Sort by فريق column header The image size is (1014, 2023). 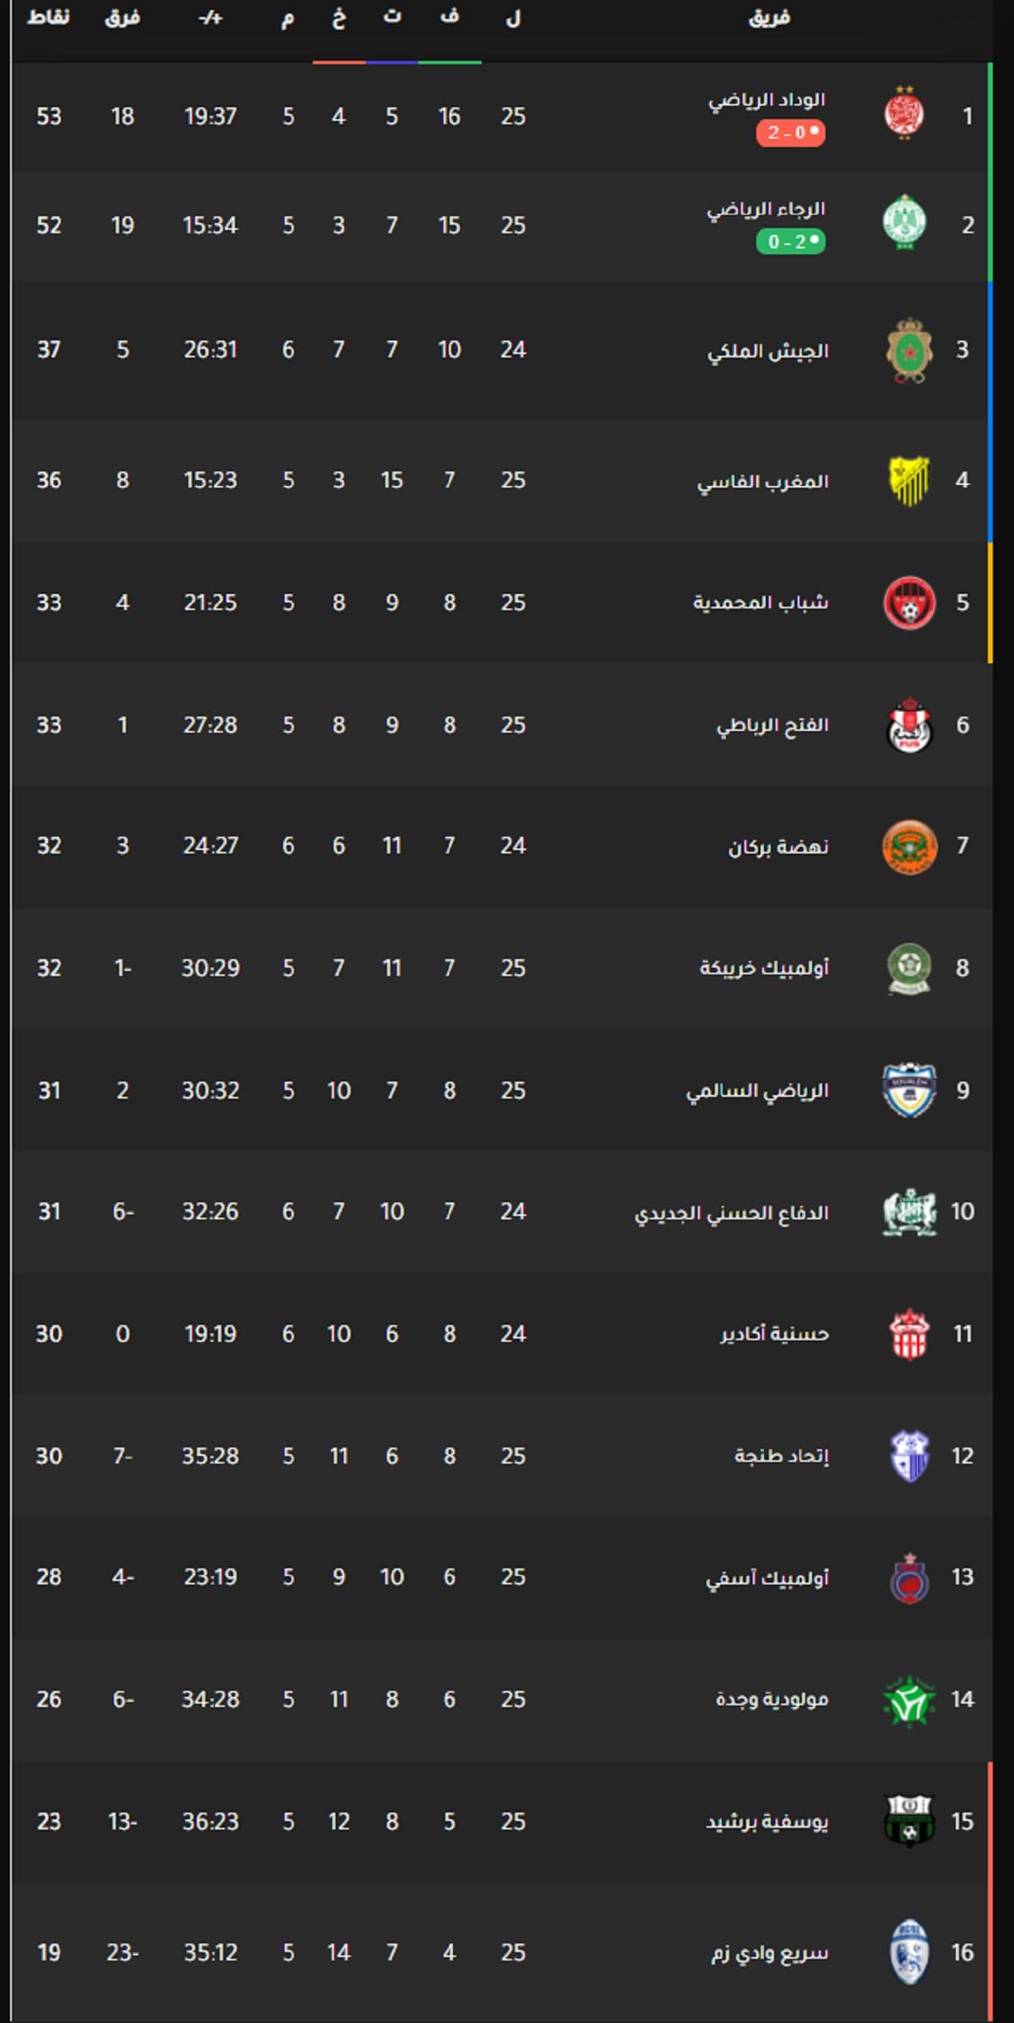click(x=769, y=17)
